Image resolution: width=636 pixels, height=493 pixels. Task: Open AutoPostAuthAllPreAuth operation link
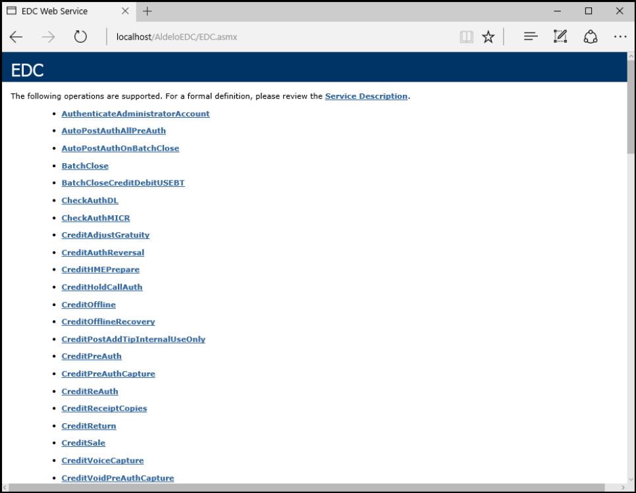113,131
